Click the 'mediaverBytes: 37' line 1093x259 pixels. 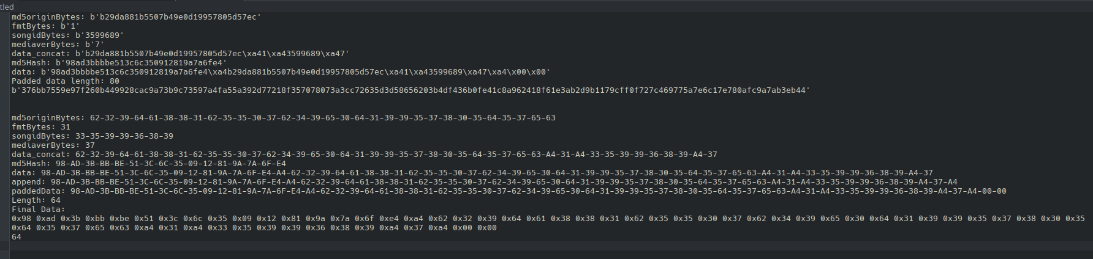[53, 145]
